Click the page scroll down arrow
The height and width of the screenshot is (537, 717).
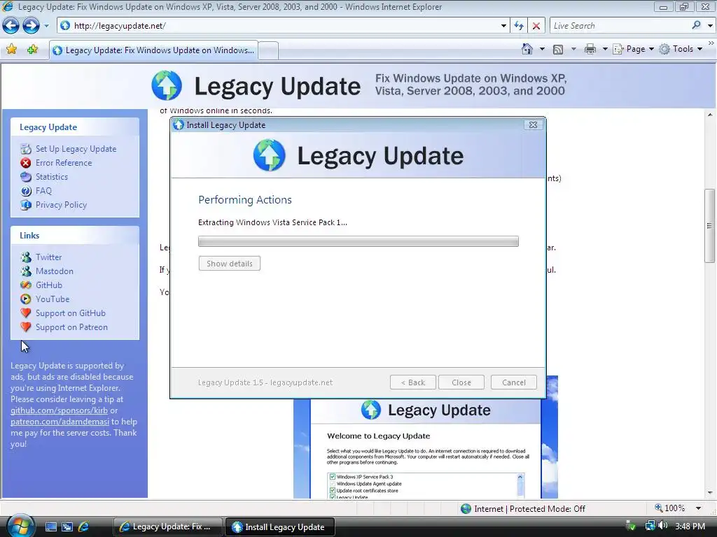tap(710, 493)
